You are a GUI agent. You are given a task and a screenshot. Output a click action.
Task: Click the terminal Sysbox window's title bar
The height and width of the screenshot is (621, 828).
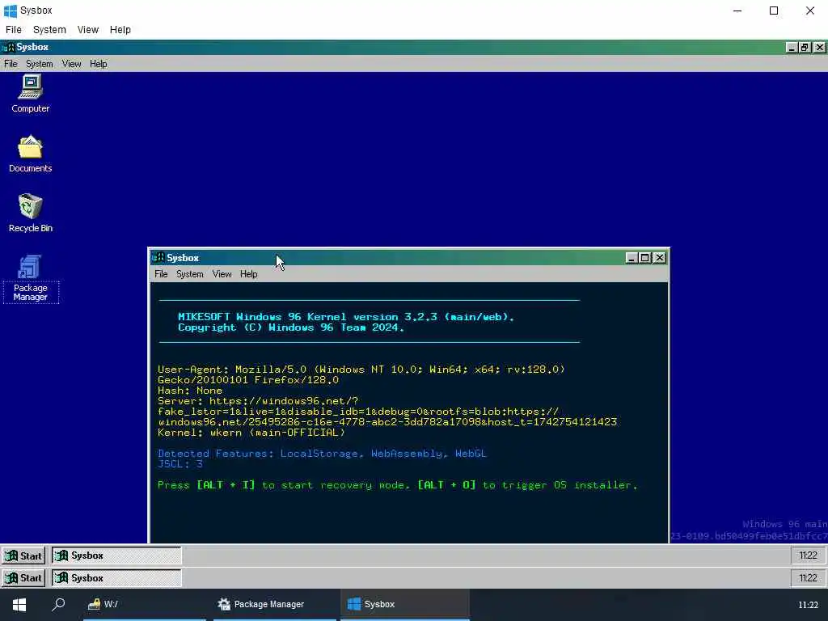(409, 258)
